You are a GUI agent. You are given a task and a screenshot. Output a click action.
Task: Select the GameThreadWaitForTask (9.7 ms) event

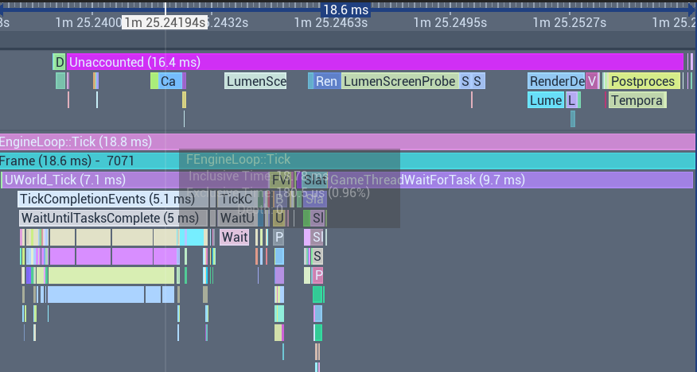(x=510, y=180)
